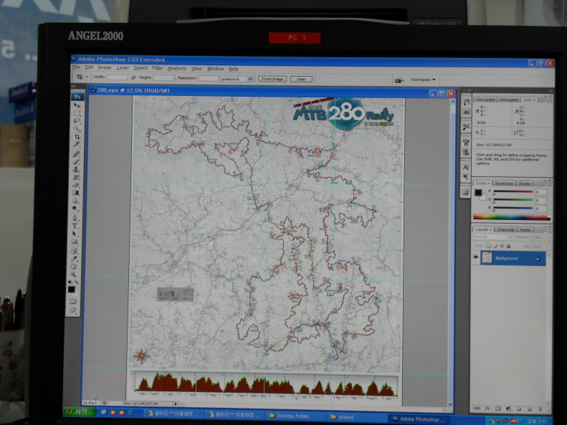Viewport: 567px width, 425px height.
Task: Select the History Brush tool
Action: point(77,177)
